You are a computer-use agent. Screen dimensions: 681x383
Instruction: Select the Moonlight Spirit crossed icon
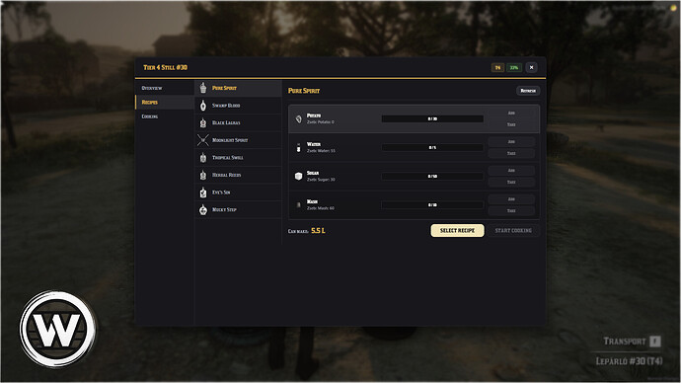203,140
